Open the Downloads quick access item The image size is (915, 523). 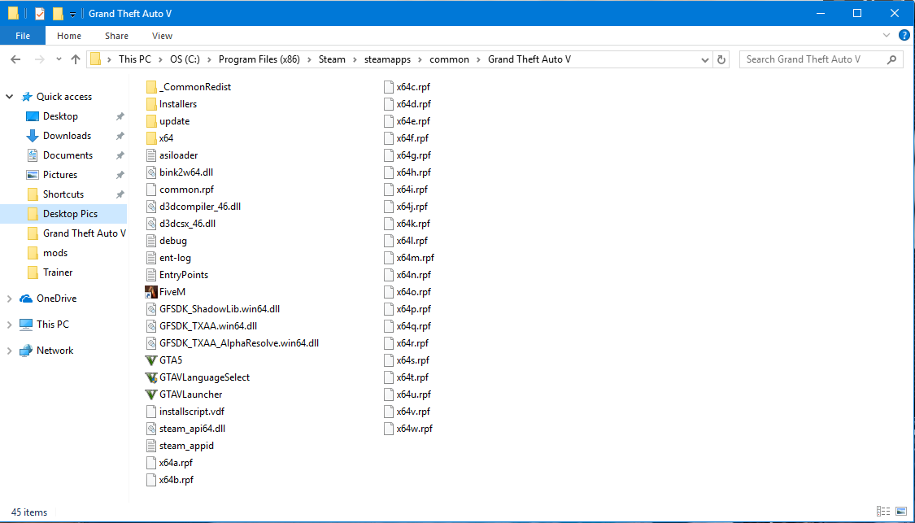68,136
